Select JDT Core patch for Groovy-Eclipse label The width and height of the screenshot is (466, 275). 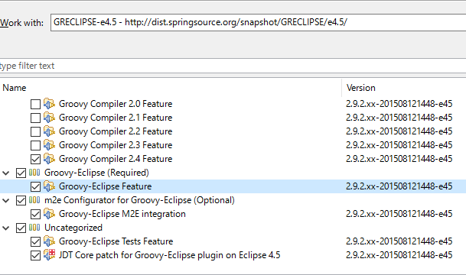pos(169,255)
